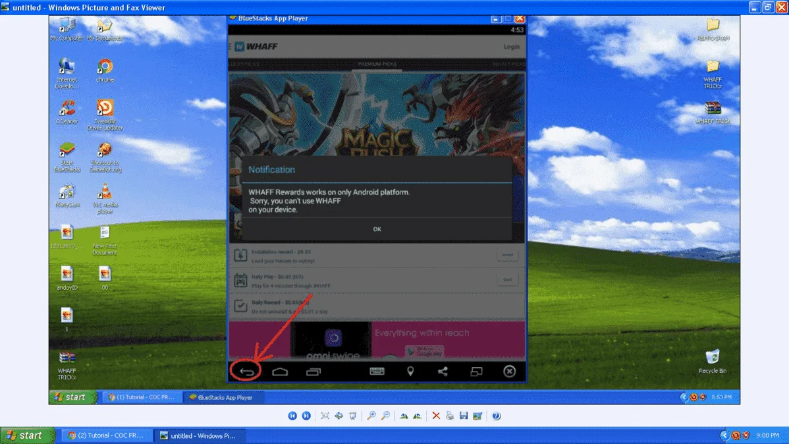Open My Documents desktop icon

105,29
